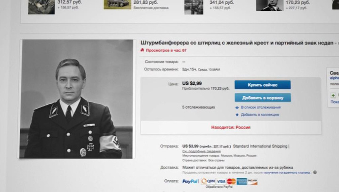
Task: Open Добавить в коллекцию link
Action: click(x=260, y=115)
